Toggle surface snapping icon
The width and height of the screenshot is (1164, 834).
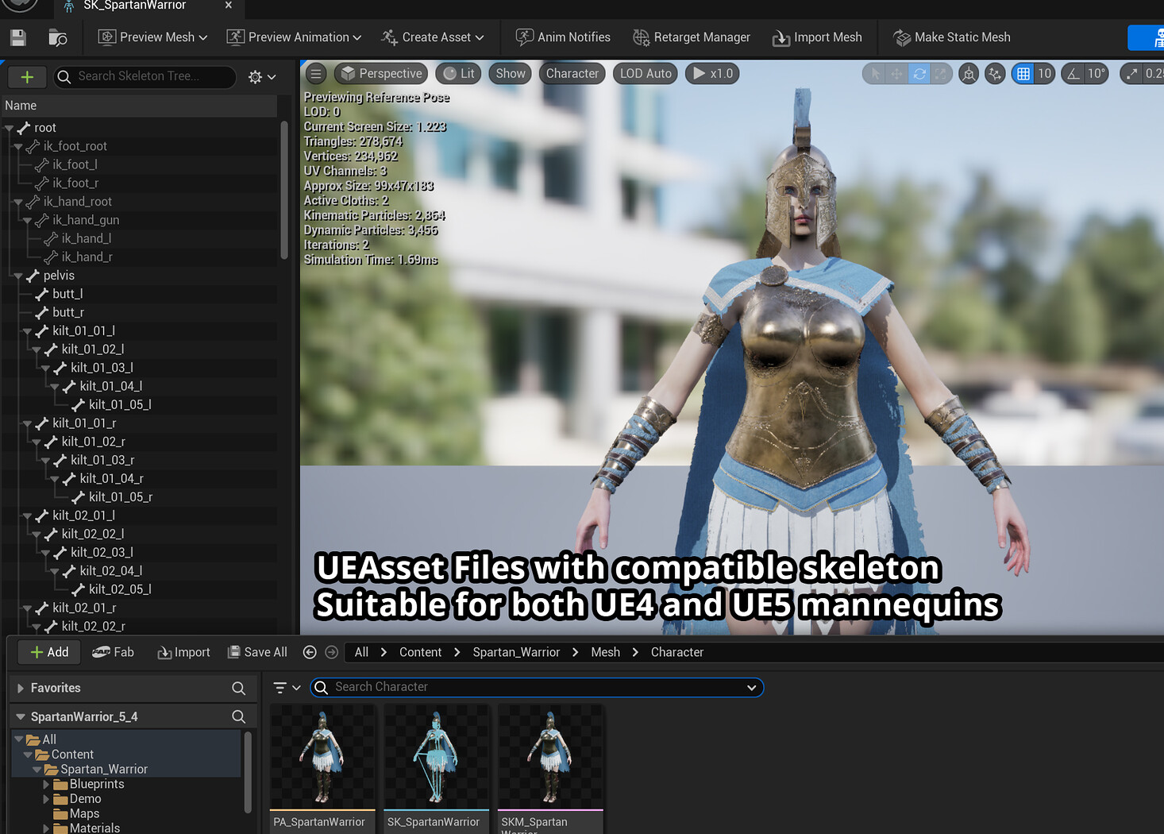point(995,74)
